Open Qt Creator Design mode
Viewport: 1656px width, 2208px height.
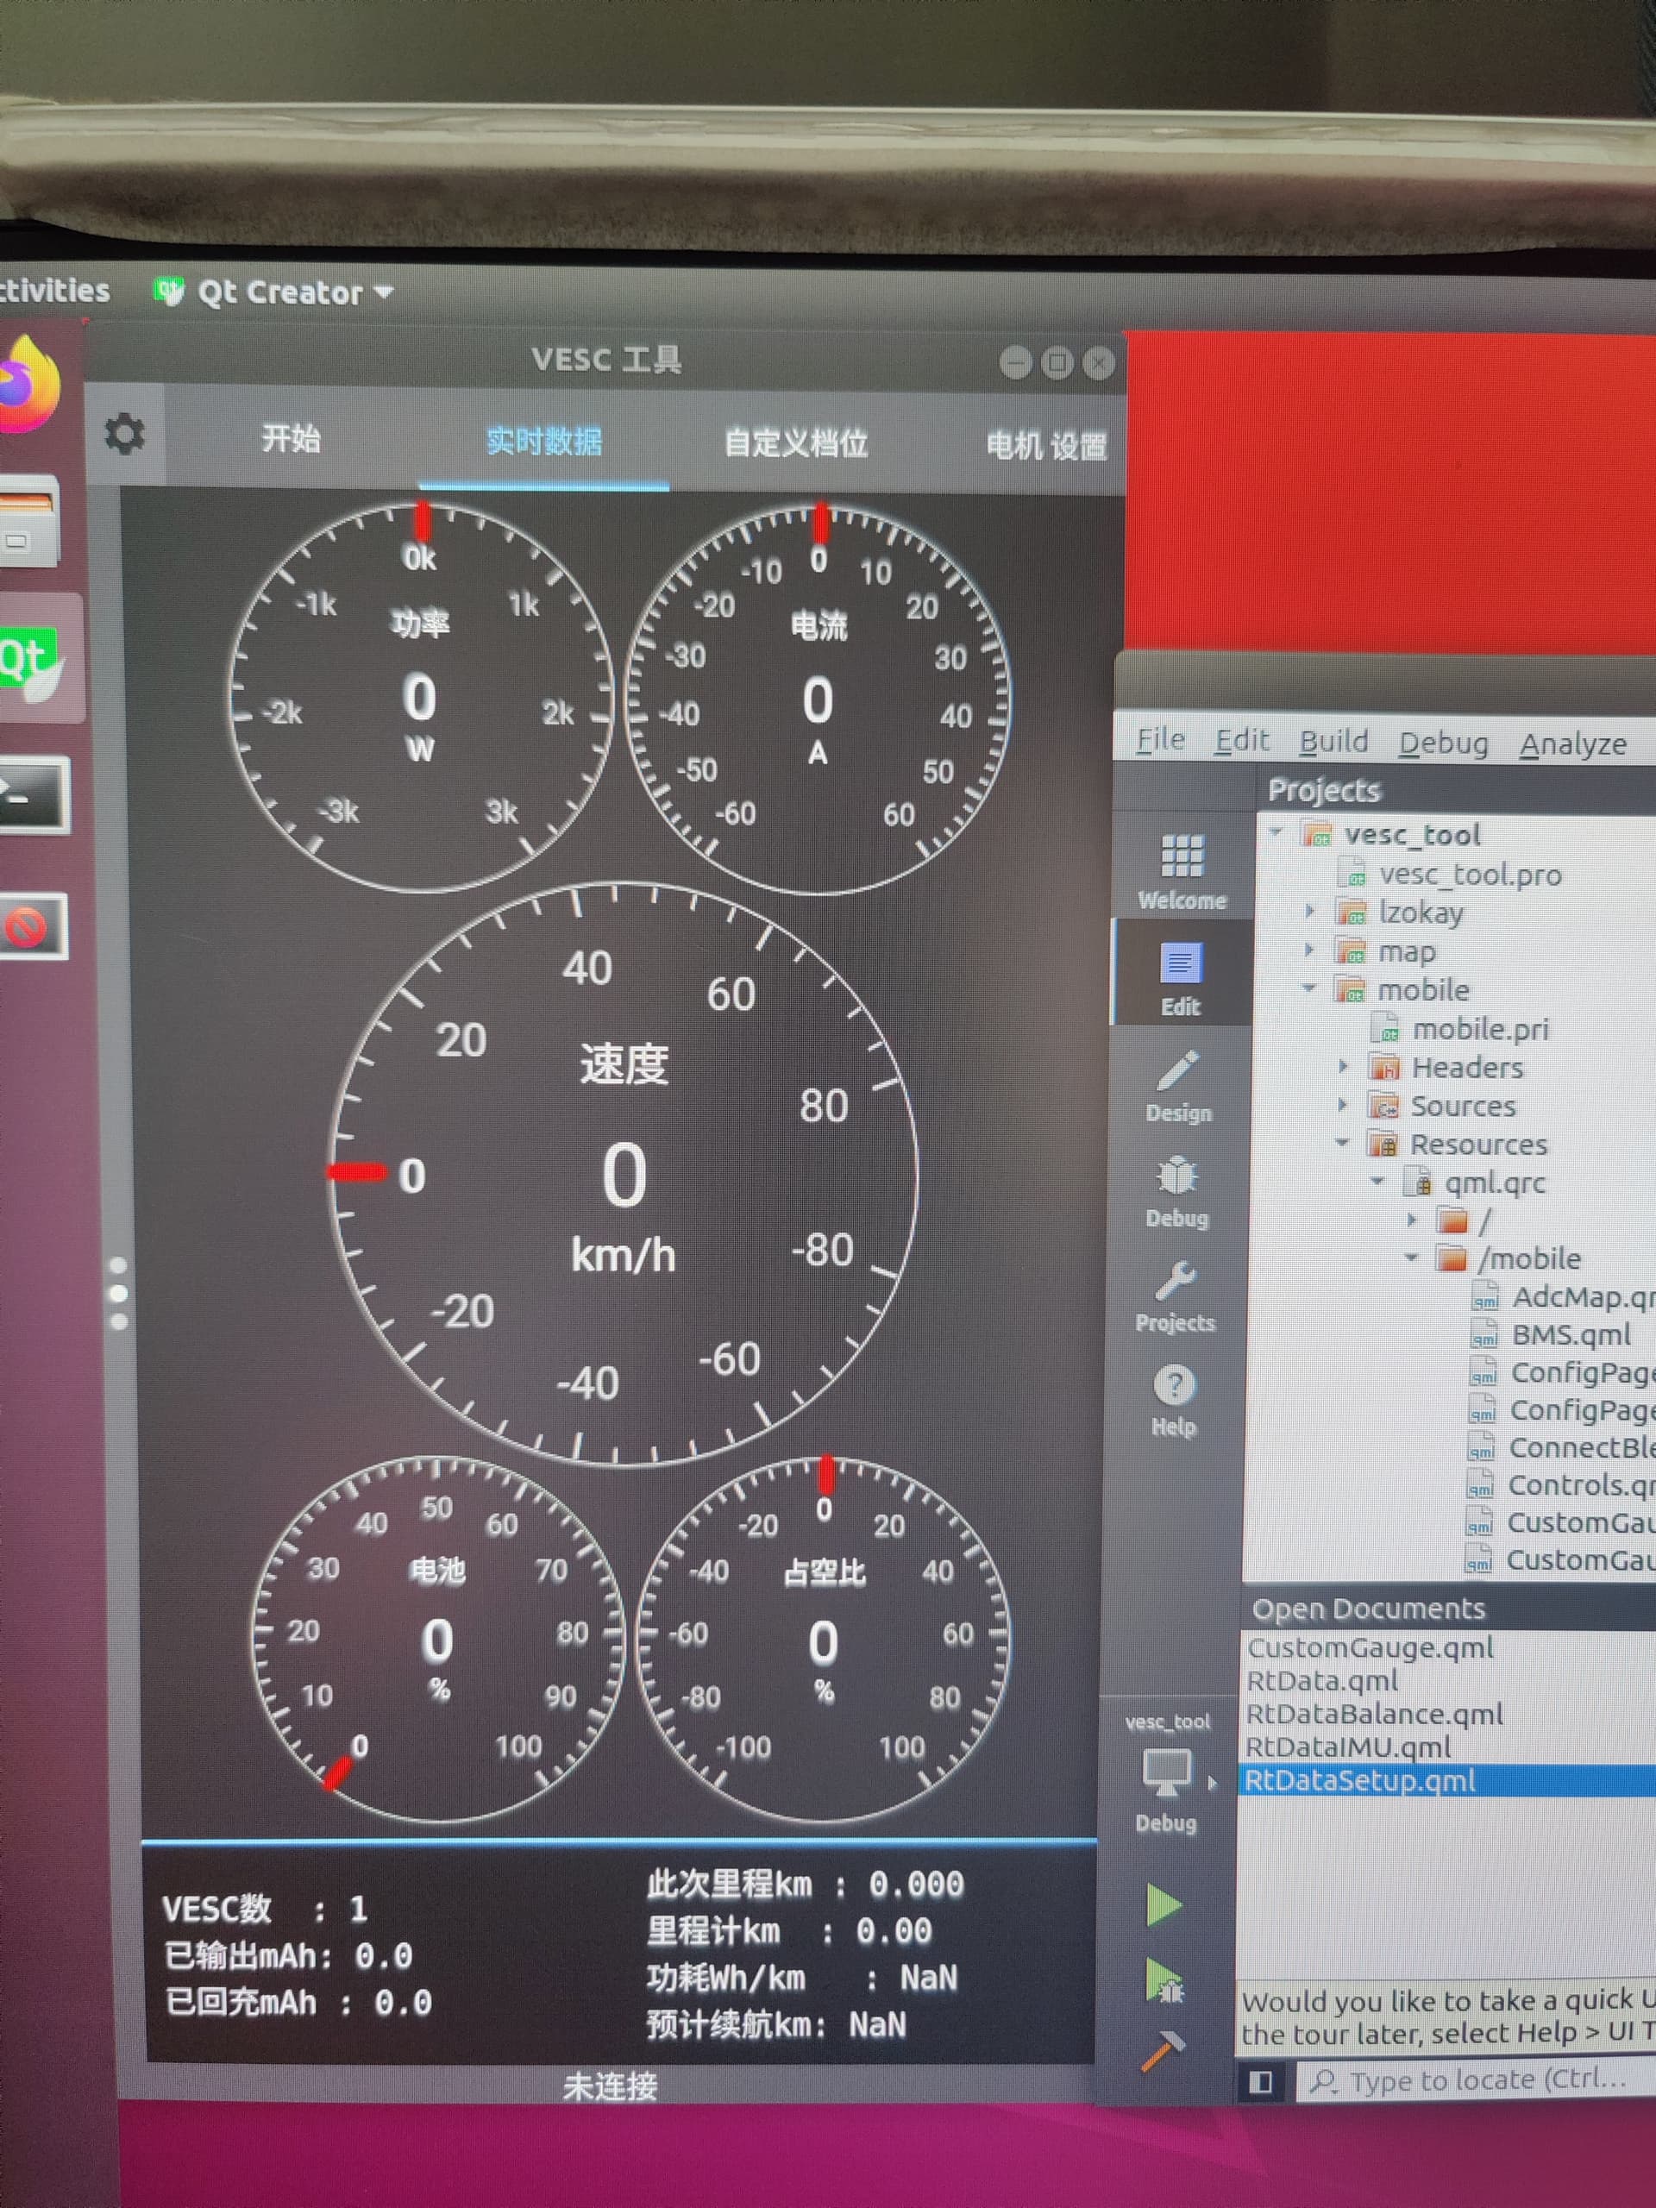(1179, 1085)
